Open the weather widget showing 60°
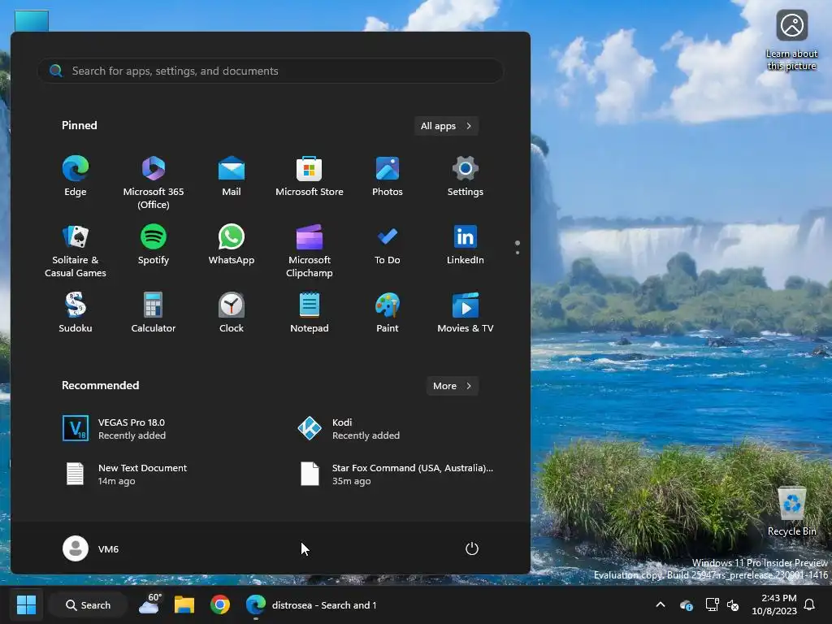The width and height of the screenshot is (832, 624). pos(149,604)
